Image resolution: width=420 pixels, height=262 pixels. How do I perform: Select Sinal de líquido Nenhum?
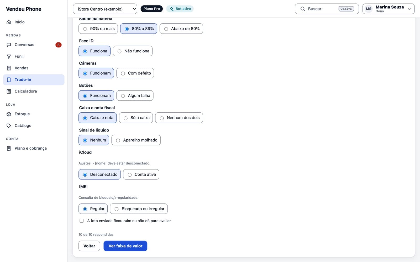[94, 140]
